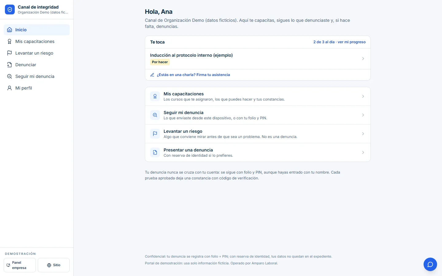
Task: Click the person icon beside Mi perfil
Action: point(10,88)
